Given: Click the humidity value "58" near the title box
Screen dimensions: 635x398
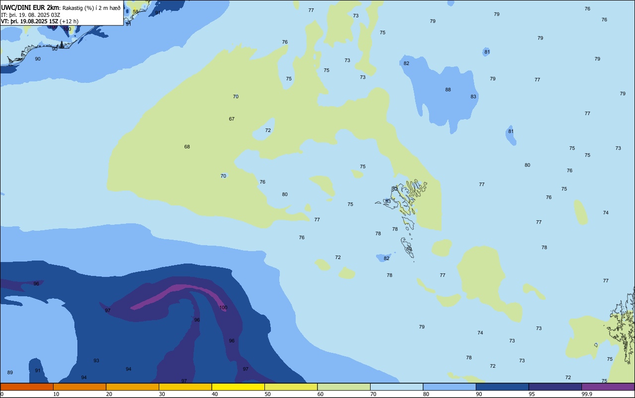Looking at the screenshot, I should (135, 11).
